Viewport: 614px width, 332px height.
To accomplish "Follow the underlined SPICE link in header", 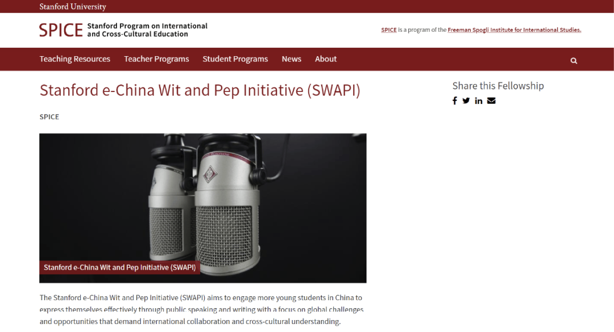I will coord(389,30).
